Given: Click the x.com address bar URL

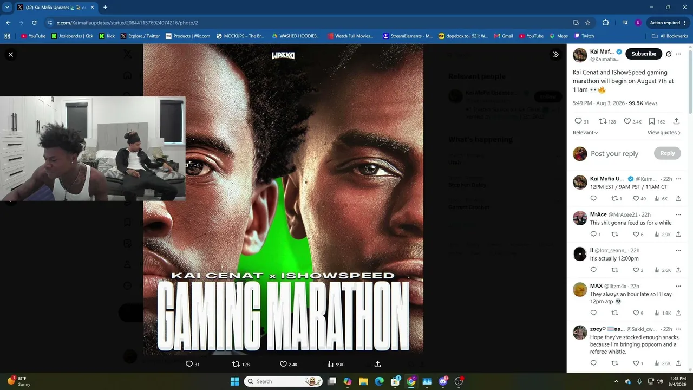Looking at the screenshot, I should pos(127,23).
